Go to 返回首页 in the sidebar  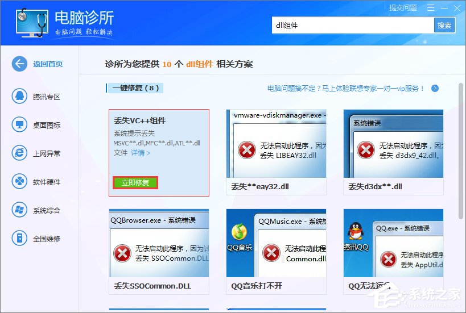pos(48,64)
